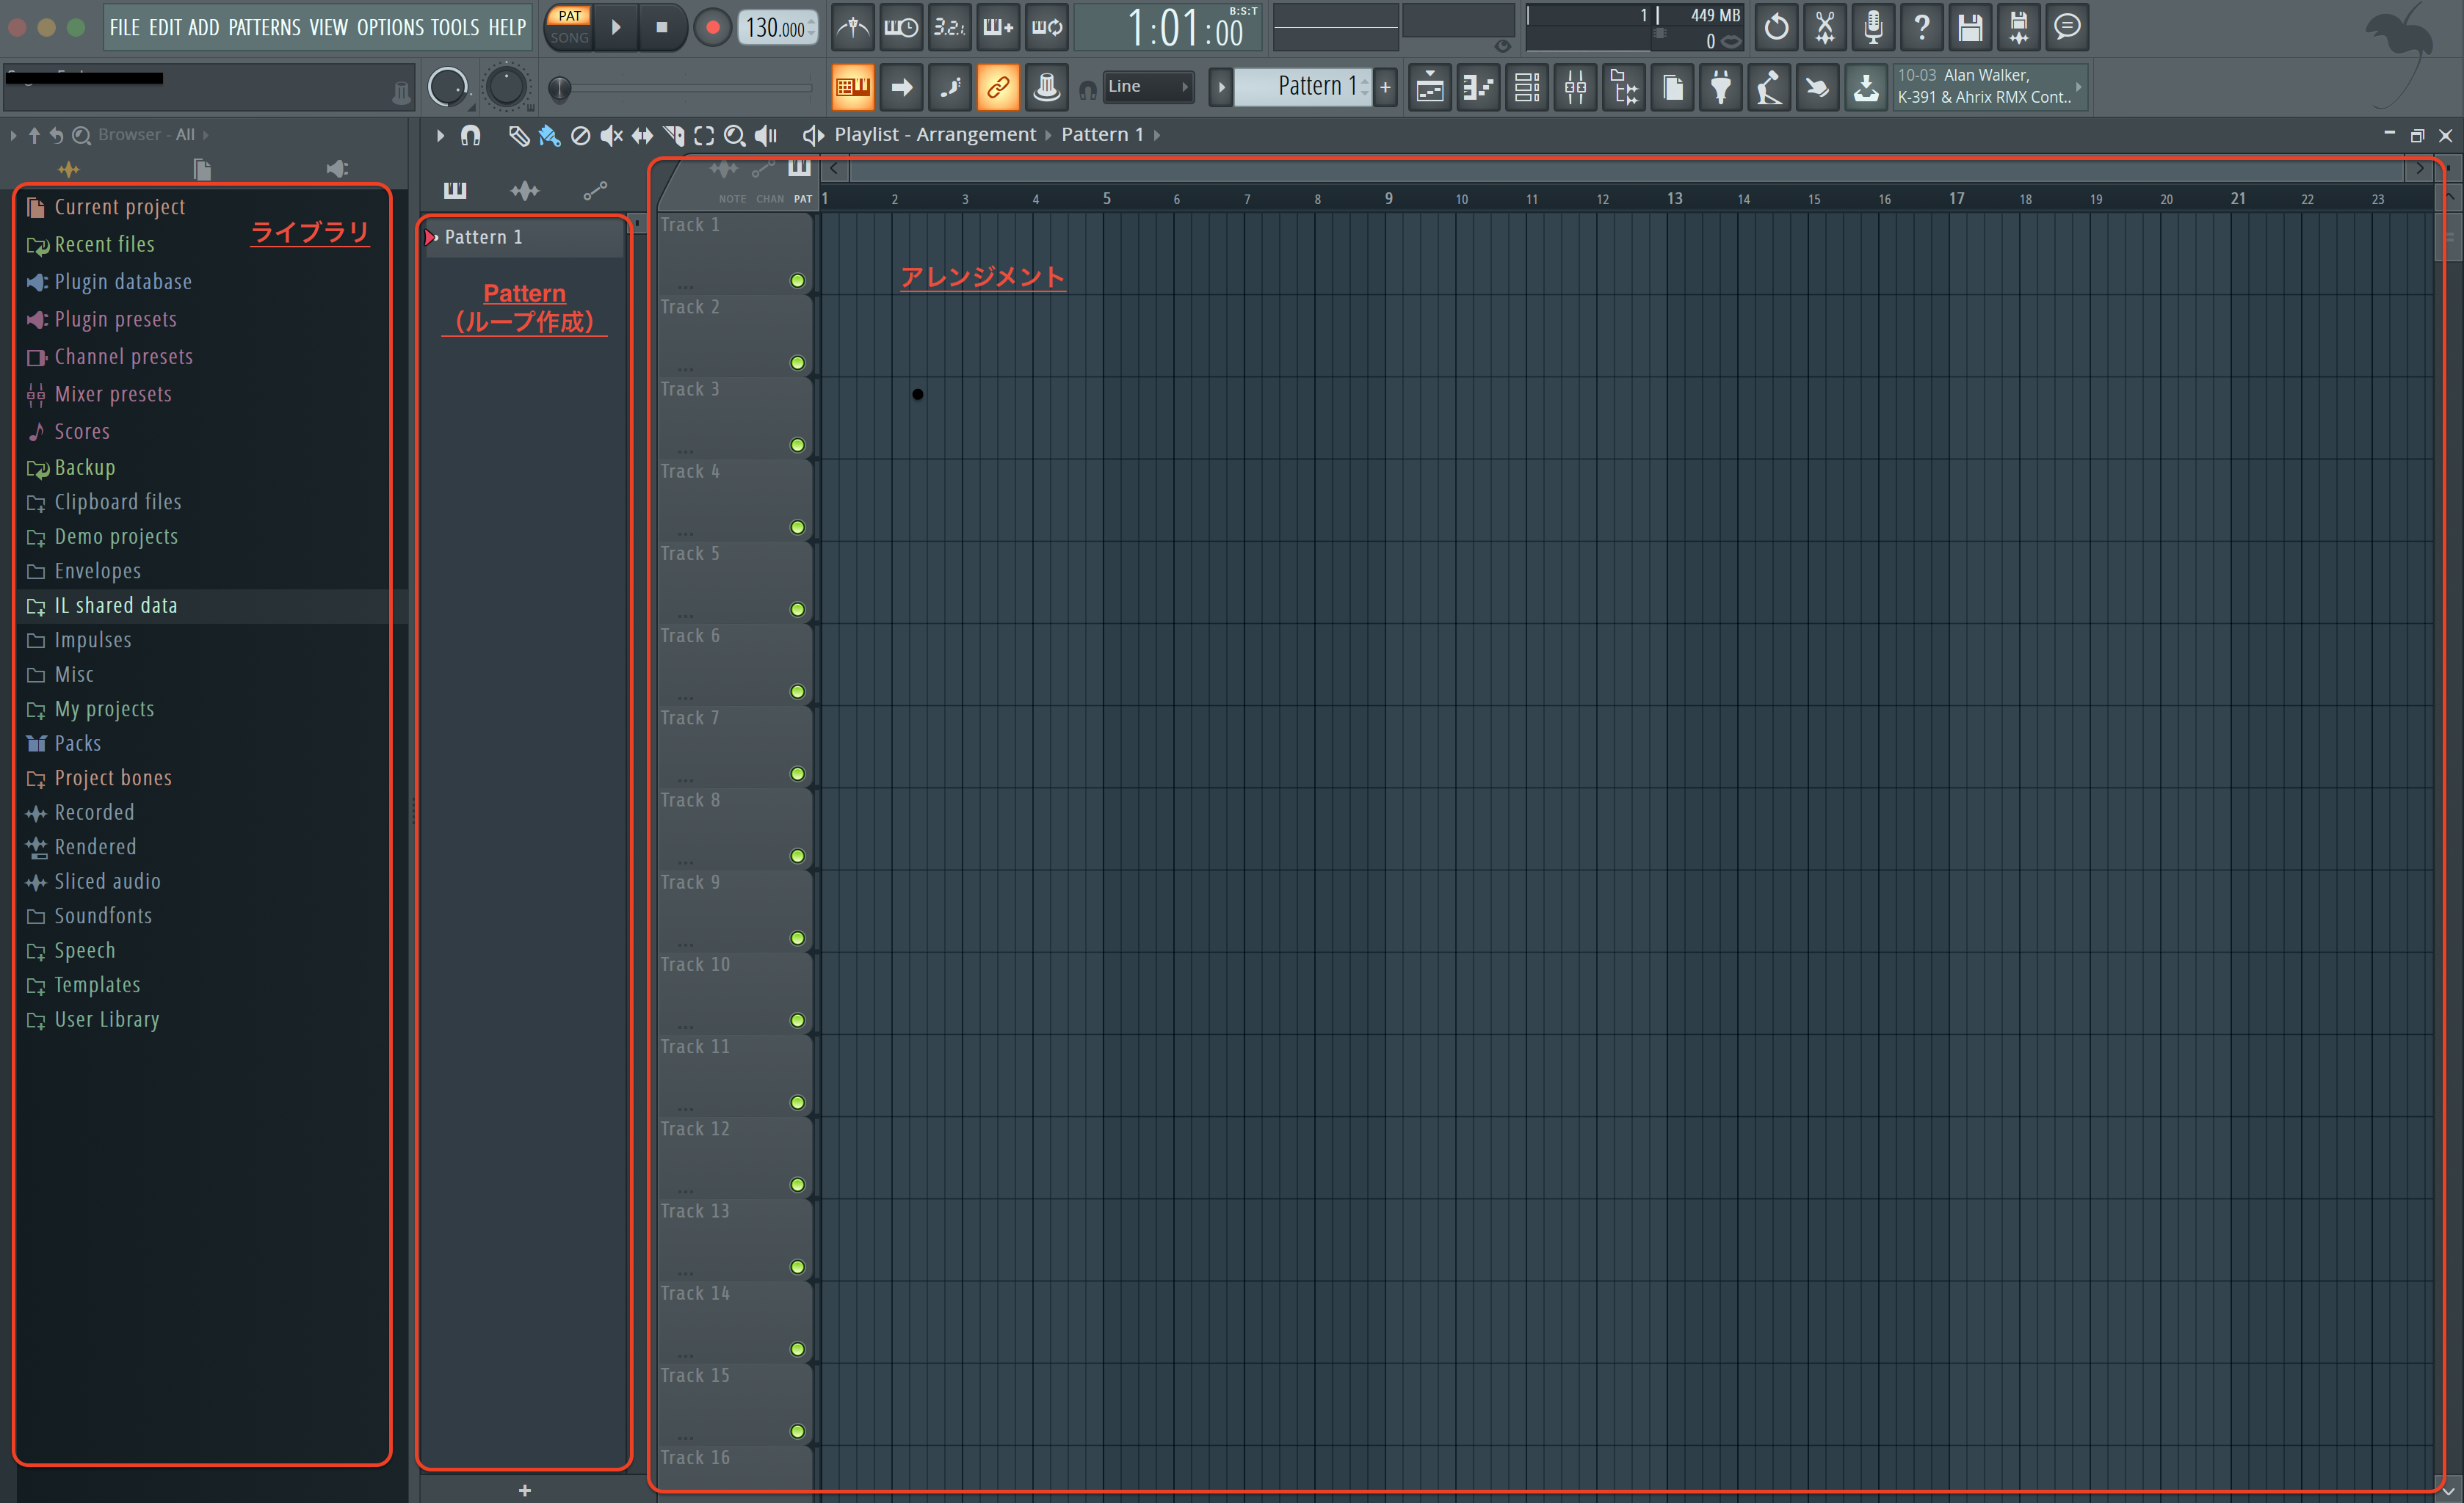Select the zoom tool in playlist toolbar
Viewport: 2464px width, 1503px height.
tap(735, 135)
